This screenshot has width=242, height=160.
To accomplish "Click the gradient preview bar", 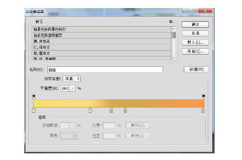I will (x=119, y=103).
